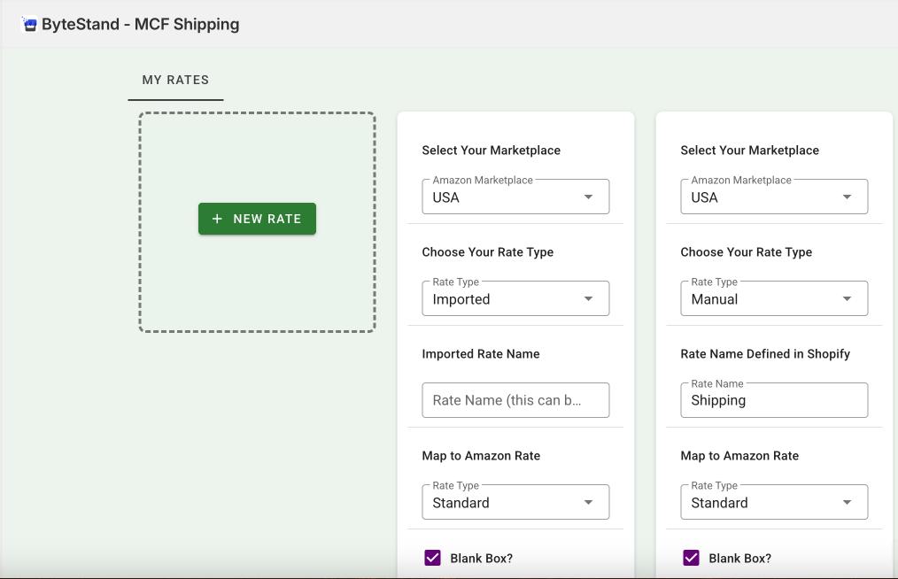Open Amazon Marketplace dropdown in the Manual rate card
The width and height of the screenshot is (898, 579).
coord(774,197)
